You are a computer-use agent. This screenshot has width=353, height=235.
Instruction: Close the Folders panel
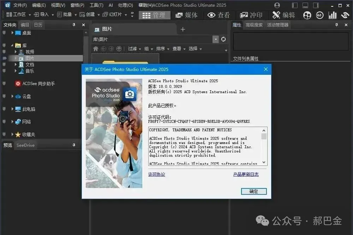click(x=84, y=25)
